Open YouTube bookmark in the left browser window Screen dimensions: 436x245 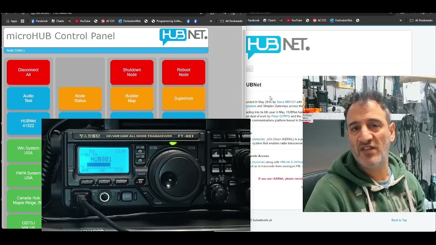point(83,21)
